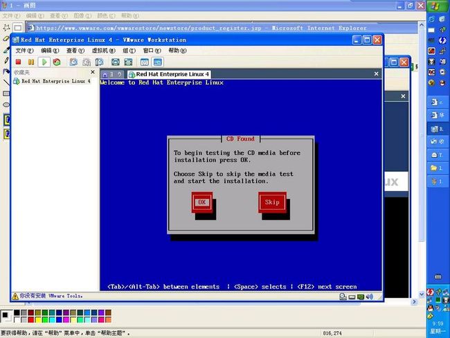Viewport: 450px width, 338px height.
Task: Open the 查看(V) menu in VMware Workstation
Action: pyautogui.click(x=75, y=51)
